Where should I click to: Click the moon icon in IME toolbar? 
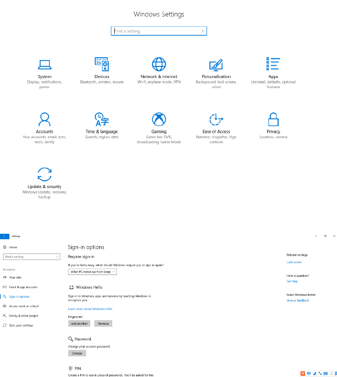pyautogui.click(x=314, y=373)
